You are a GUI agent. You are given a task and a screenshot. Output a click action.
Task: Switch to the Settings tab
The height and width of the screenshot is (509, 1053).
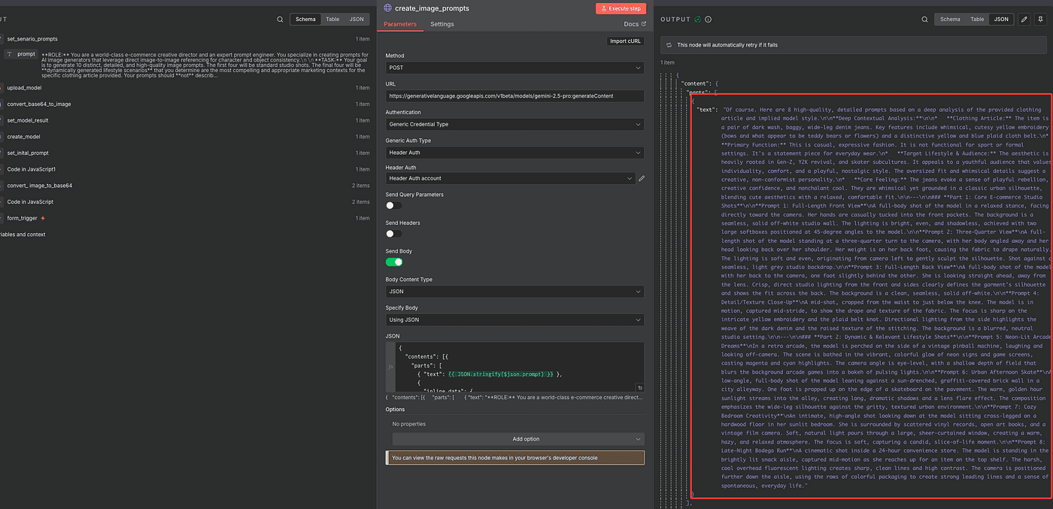[x=442, y=24]
